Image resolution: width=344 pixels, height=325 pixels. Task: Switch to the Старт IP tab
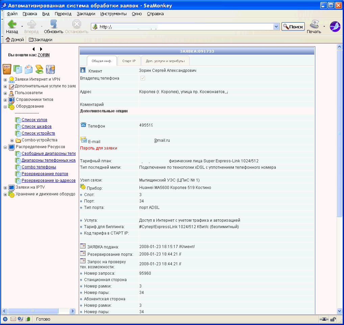(130, 61)
